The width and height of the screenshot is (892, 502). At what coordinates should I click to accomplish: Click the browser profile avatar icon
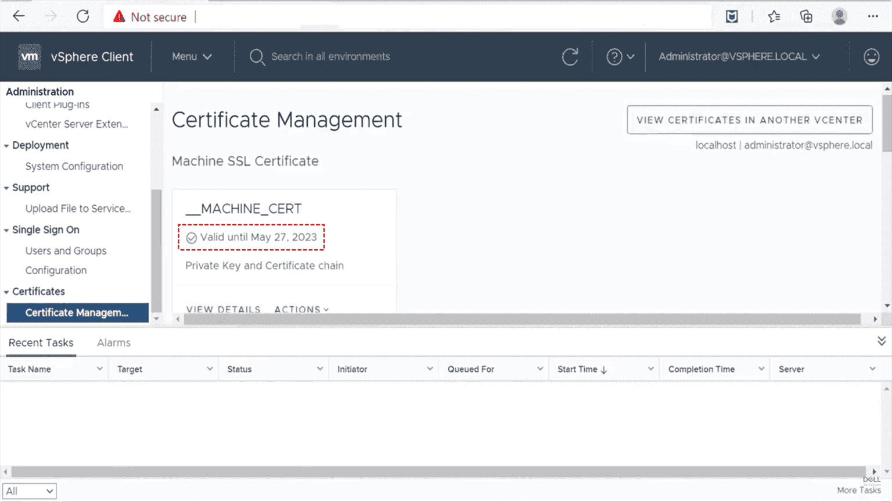point(839,16)
